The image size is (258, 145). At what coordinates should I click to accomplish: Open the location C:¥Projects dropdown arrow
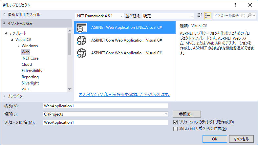tap(166, 114)
